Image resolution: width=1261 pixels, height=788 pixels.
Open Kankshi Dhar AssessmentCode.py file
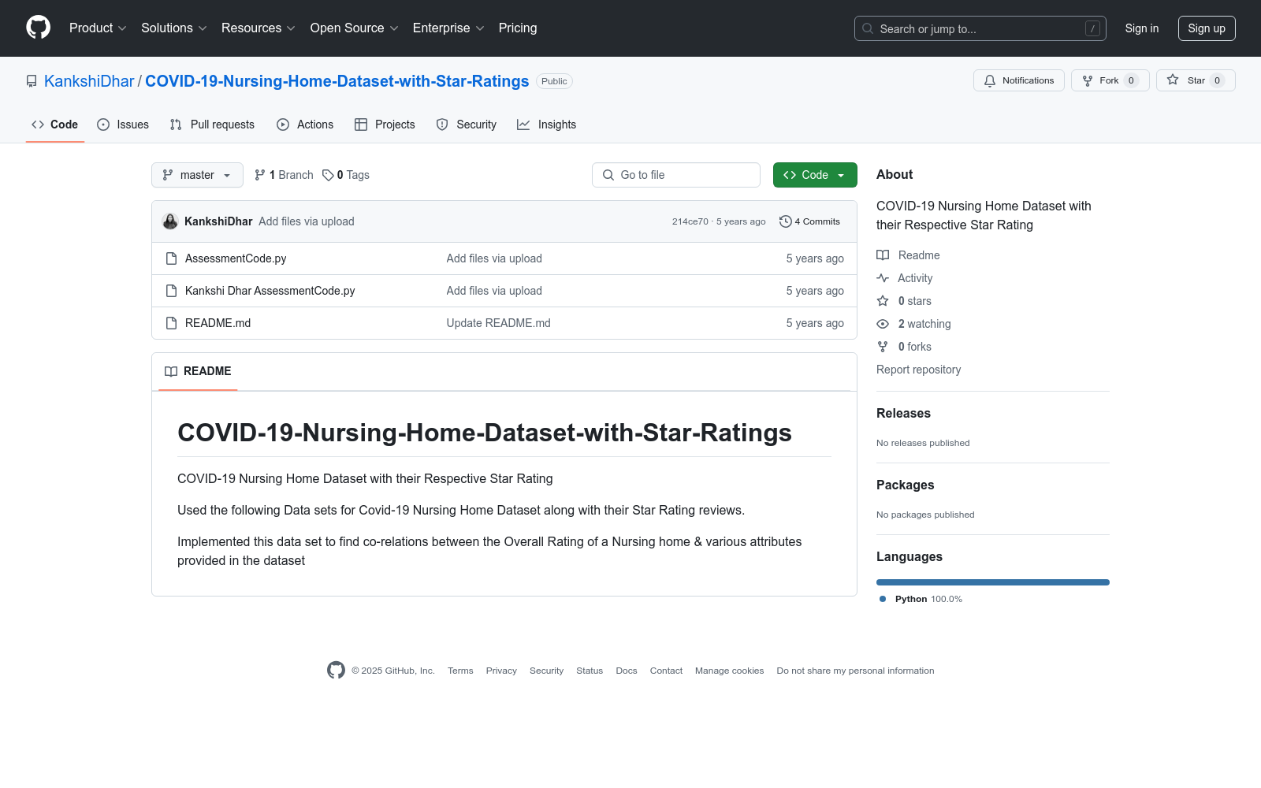(270, 291)
